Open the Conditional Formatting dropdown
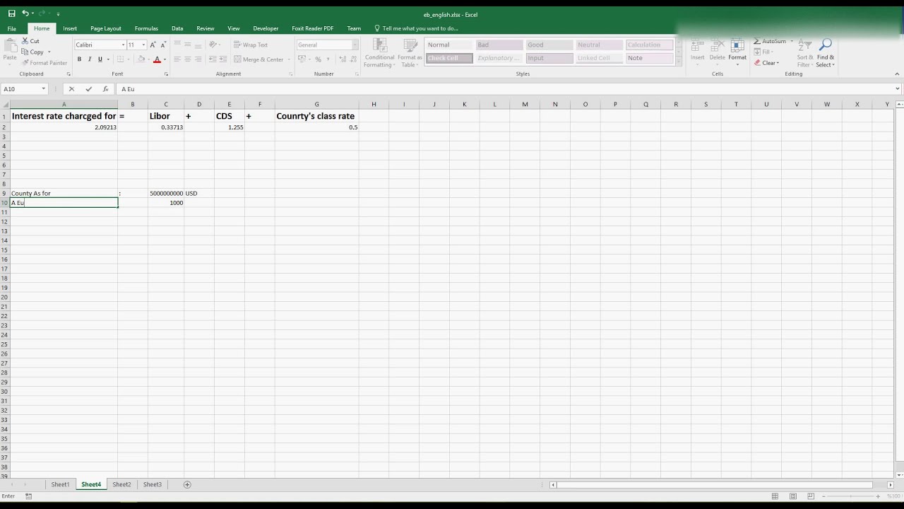 [x=379, y=53]
